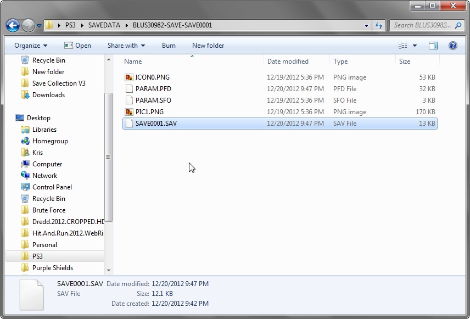Sort files by Type column

point(340,61)
